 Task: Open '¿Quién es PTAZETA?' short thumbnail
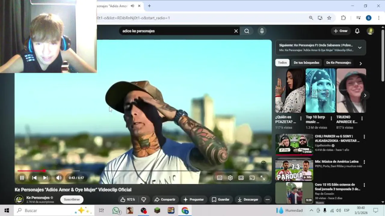(290, 91)
